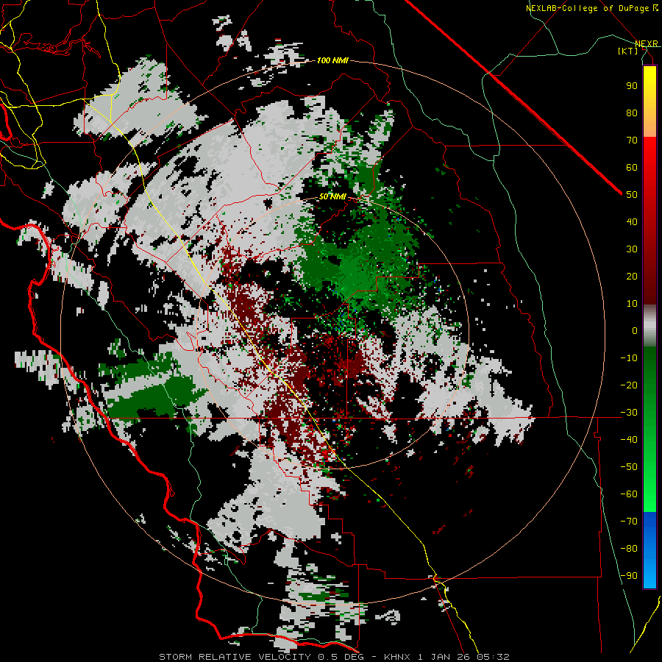The width and height of the screenshot is (662, 662).
Task: Click the 80 value on the velocity scale
Action: (x=632, y=113)
